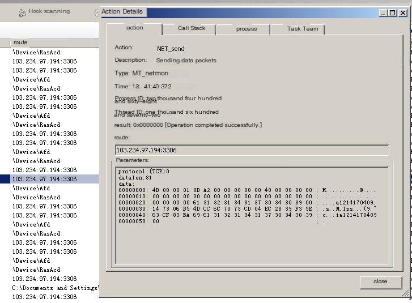Image resolution: width=412 pixels, height=303 pixels.
Task: Switch to the action tab
Action: coord(134,28)
